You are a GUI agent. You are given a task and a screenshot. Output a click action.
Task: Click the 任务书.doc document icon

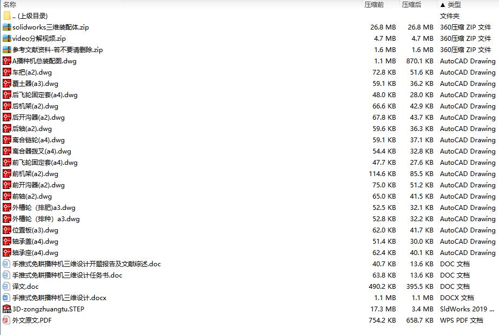pos(6,275)
